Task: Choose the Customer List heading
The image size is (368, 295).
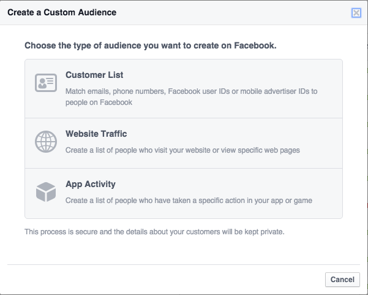Action: click(94, 75)
